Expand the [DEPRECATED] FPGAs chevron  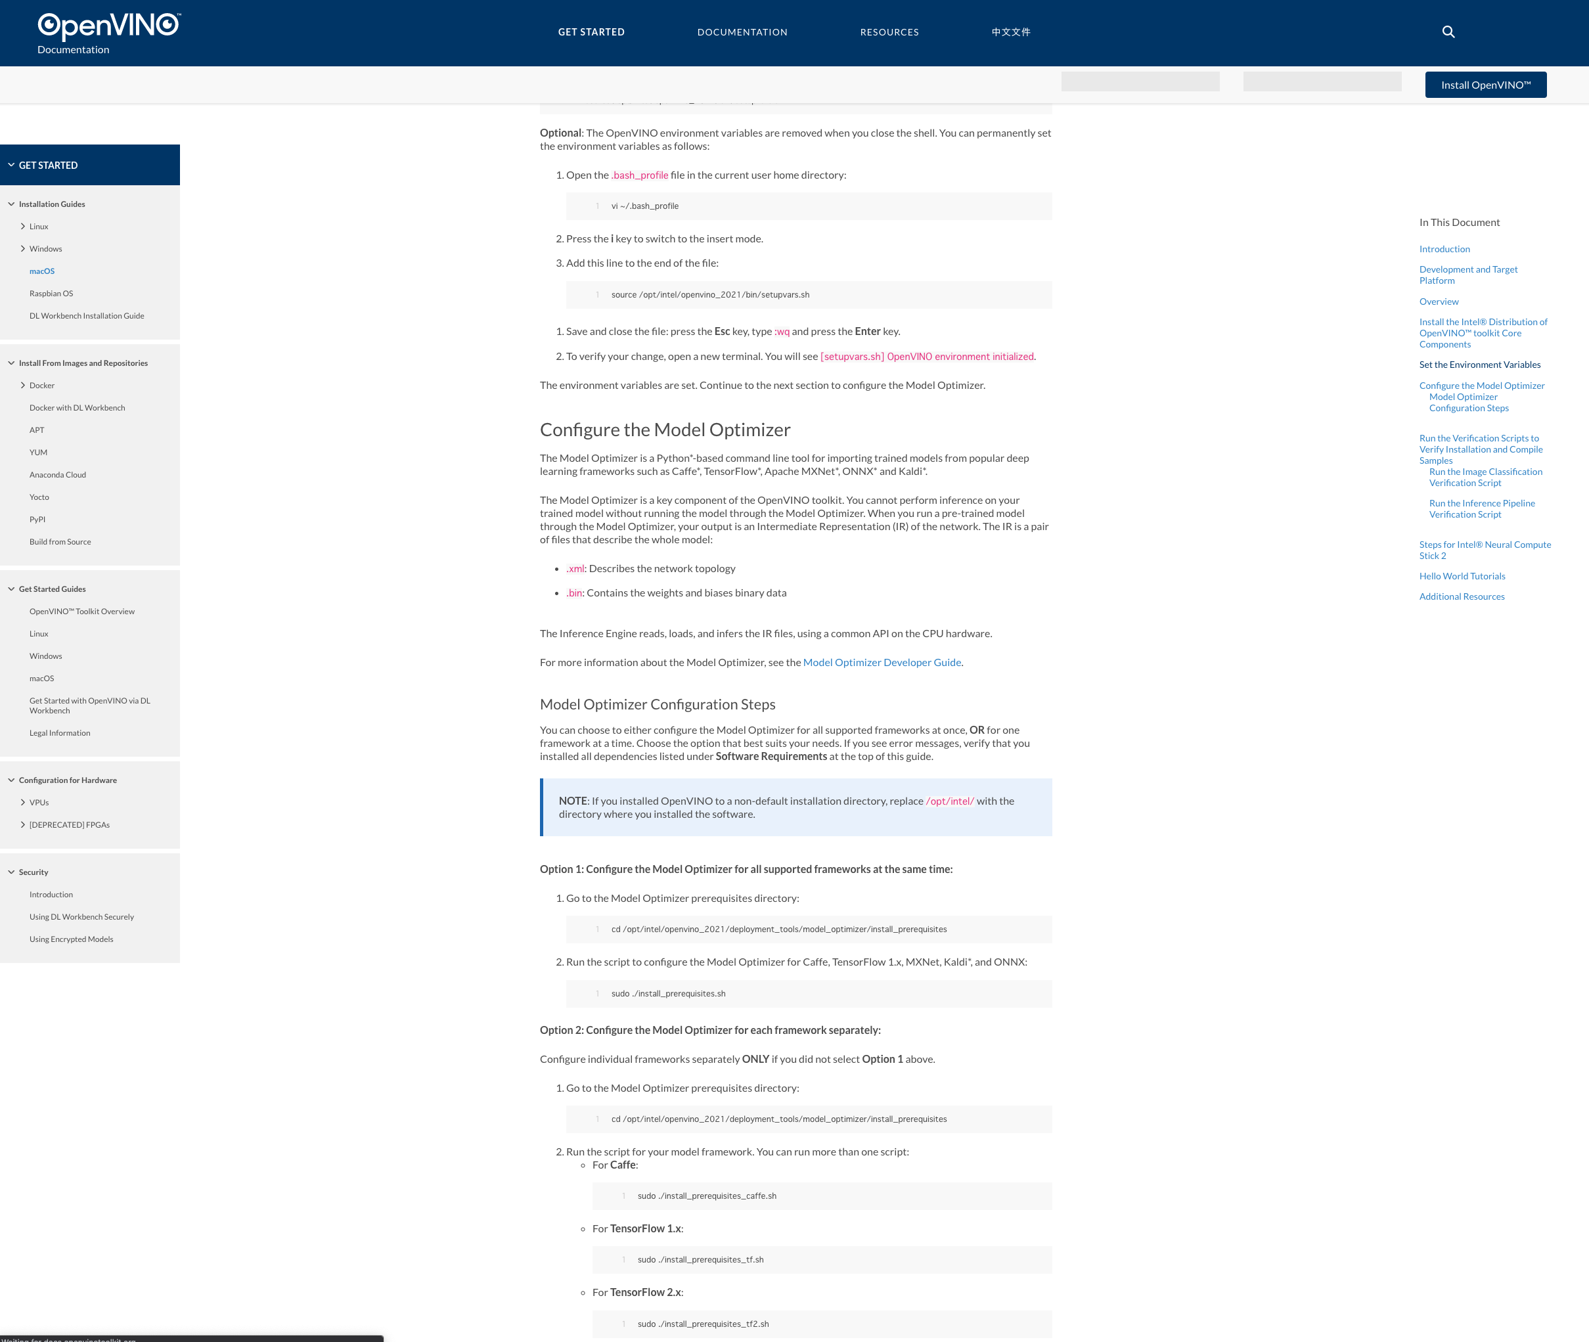(x=23, y=824)
